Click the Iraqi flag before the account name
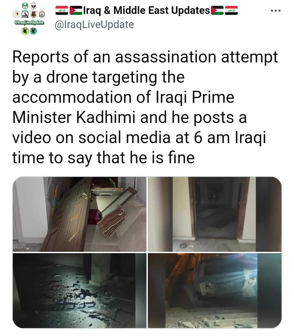294x336 pixels. click(x=62, y=10)
